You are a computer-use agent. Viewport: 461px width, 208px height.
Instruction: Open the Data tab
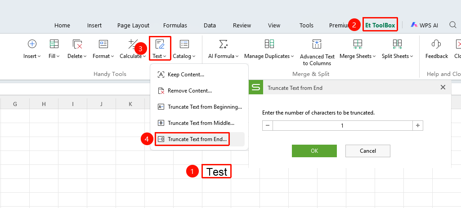click(210, 26)
